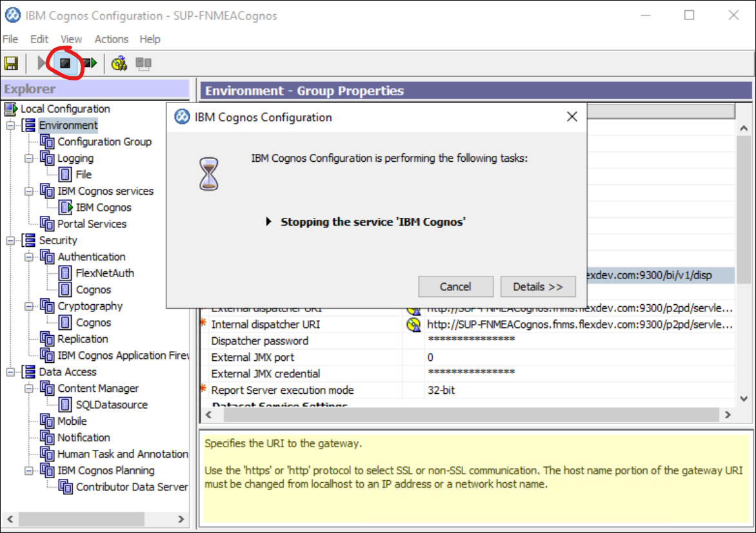Select Cognos under Authentication
The image size is (756, 533).
pos(94,289)
